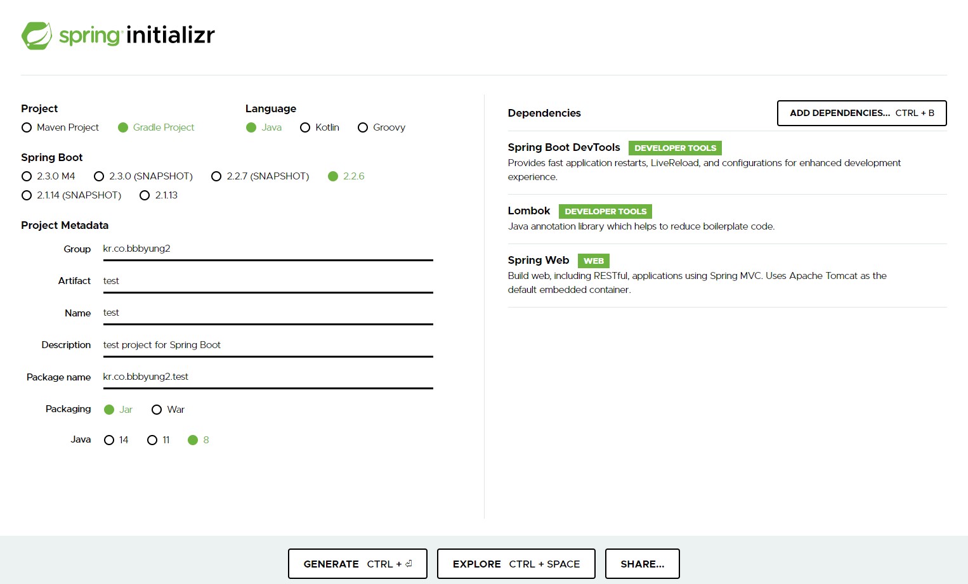Select Gradle Project radio option
Viewport: 968px width, 584px height.
[156, 127]
